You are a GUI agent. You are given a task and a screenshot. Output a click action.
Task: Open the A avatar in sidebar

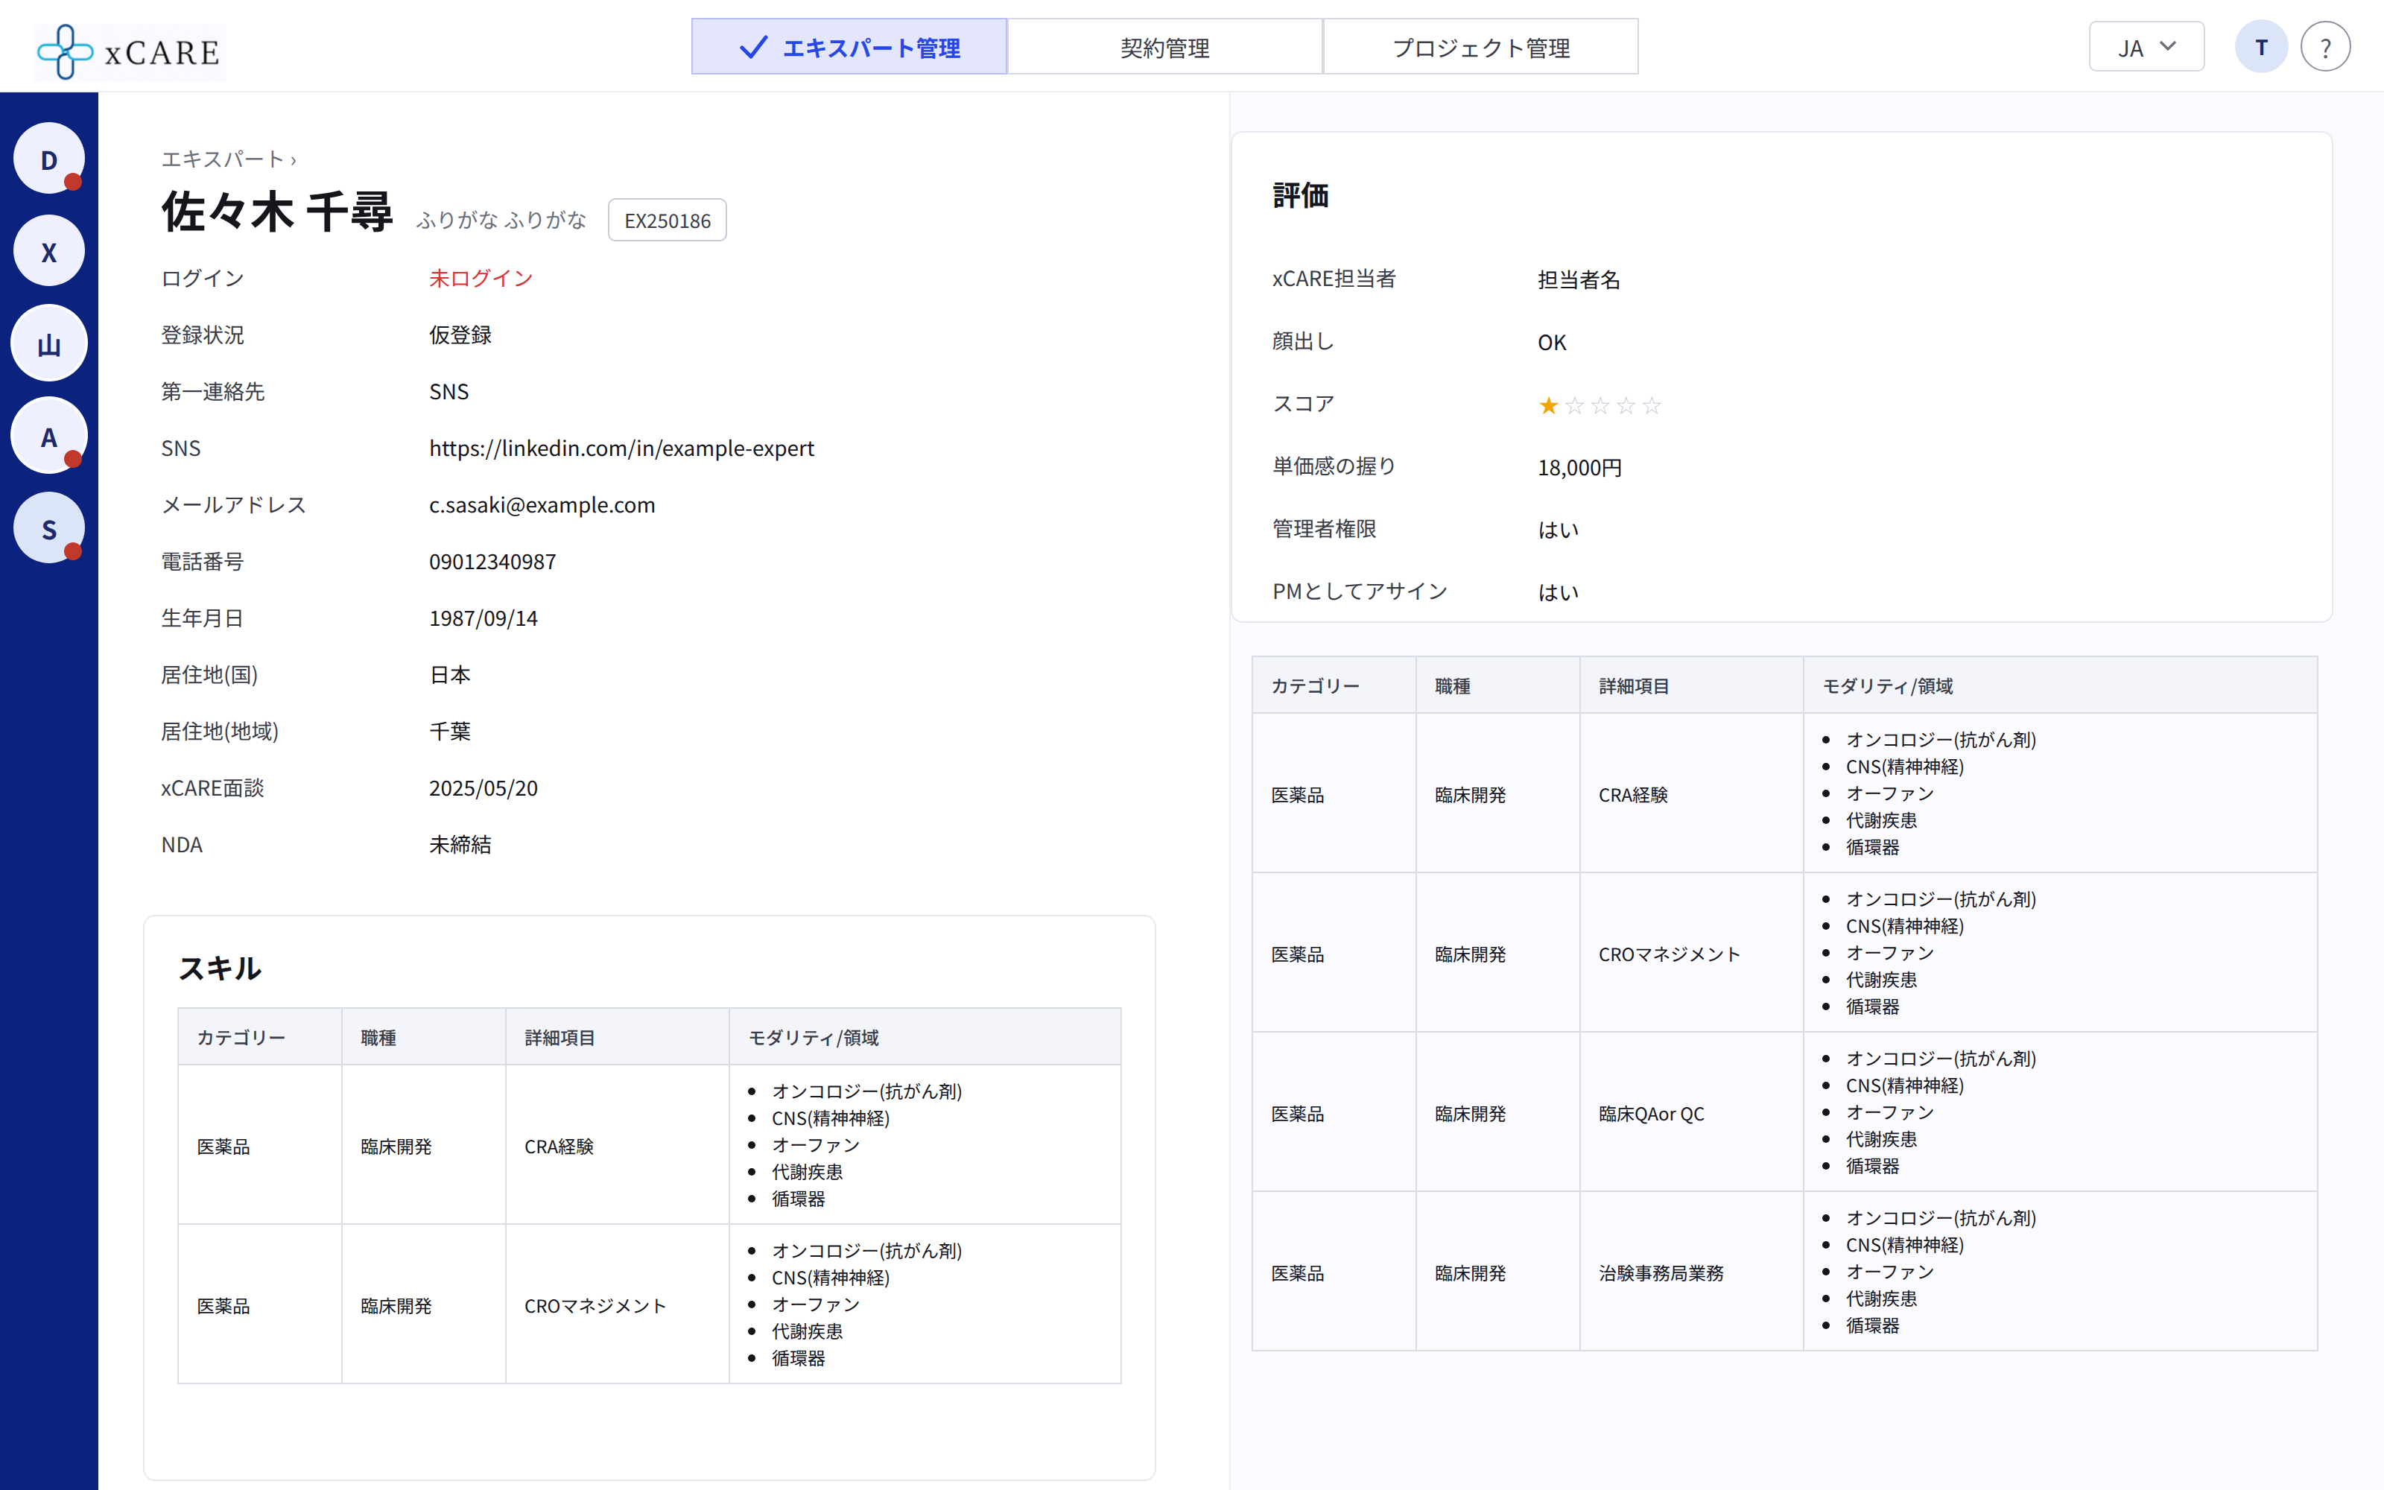pos(49,437)
